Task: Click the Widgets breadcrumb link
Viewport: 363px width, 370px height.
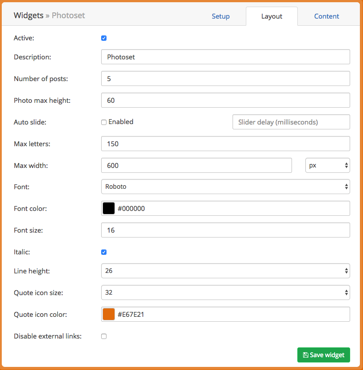Action: tap(28, 16)
